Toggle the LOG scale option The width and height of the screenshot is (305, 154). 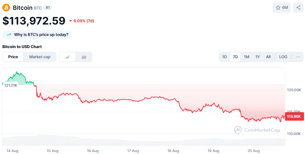pyautogui.click(x=283, y=57)
